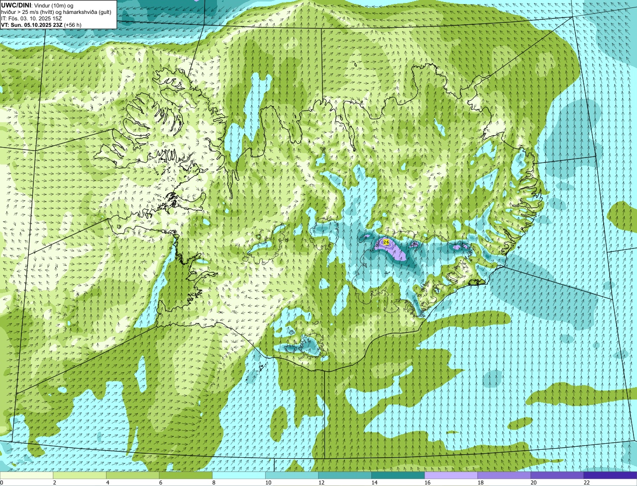The height and width of the screenshot is (486, 637).
Task: Click the legend label '8'
Action: (x=213, y=483)
